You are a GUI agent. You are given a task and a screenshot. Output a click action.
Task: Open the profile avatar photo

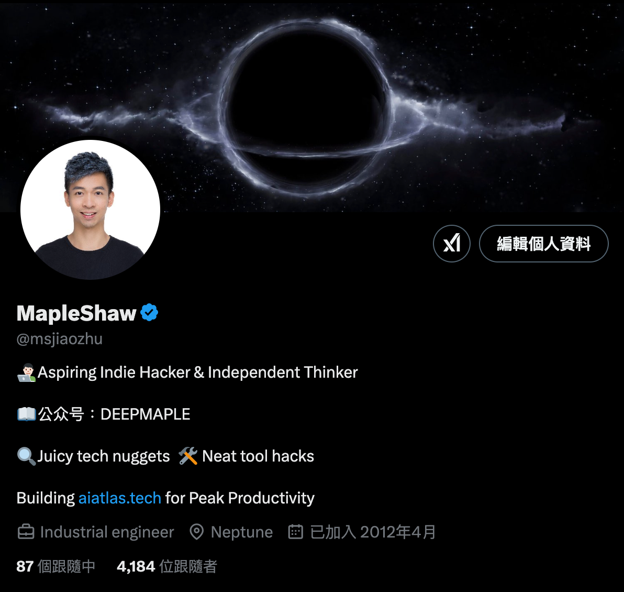pos(91,210)
